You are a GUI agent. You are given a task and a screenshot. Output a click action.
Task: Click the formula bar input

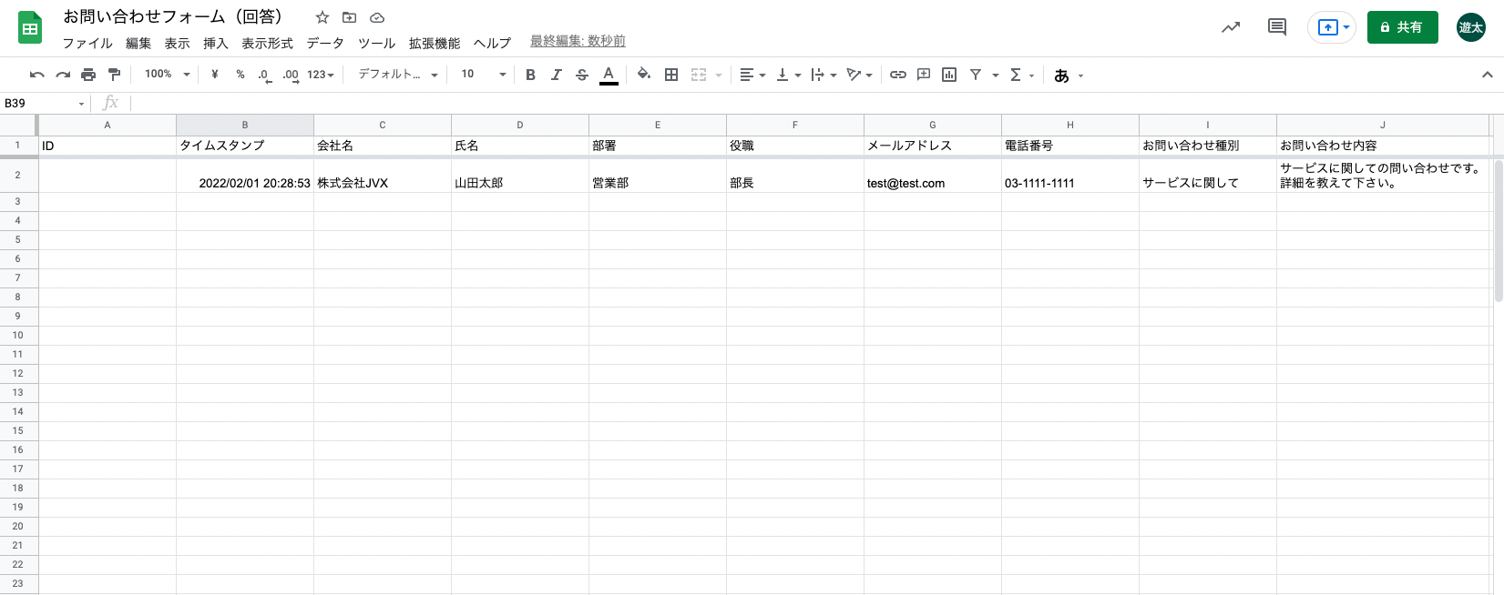(x=815, y=103)
